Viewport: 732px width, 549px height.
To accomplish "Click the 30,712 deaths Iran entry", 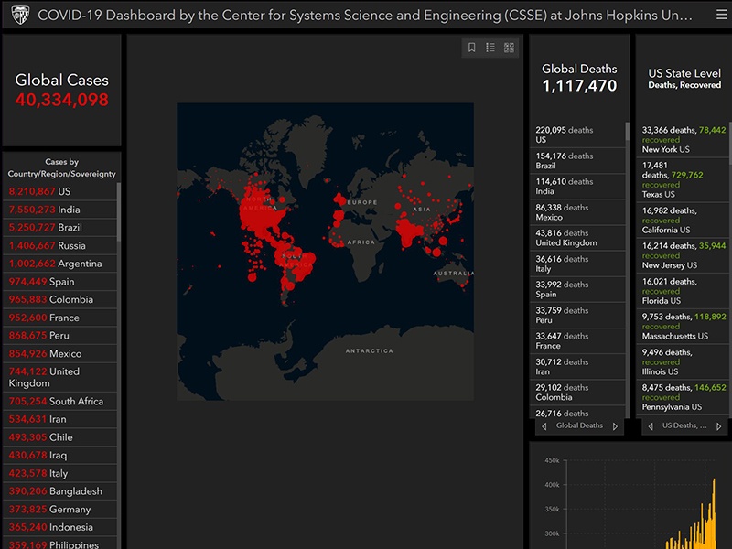I will pos(577,367).
